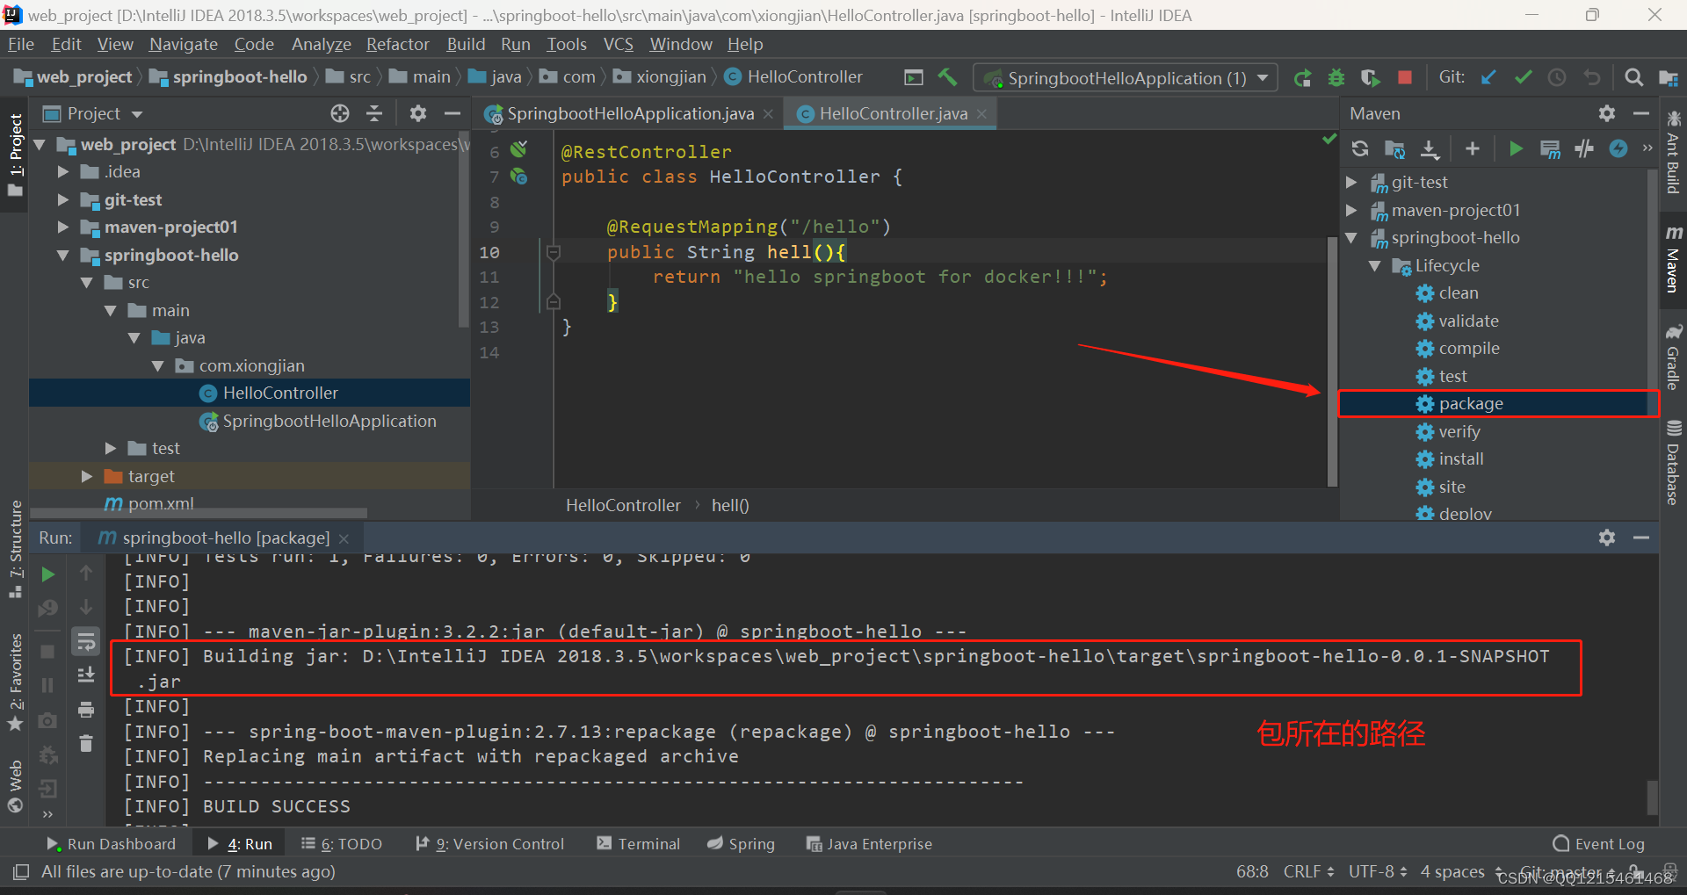Toggle the Structure tool window strip
This screenshot has width=1687, height=895.
pos(15,549)
